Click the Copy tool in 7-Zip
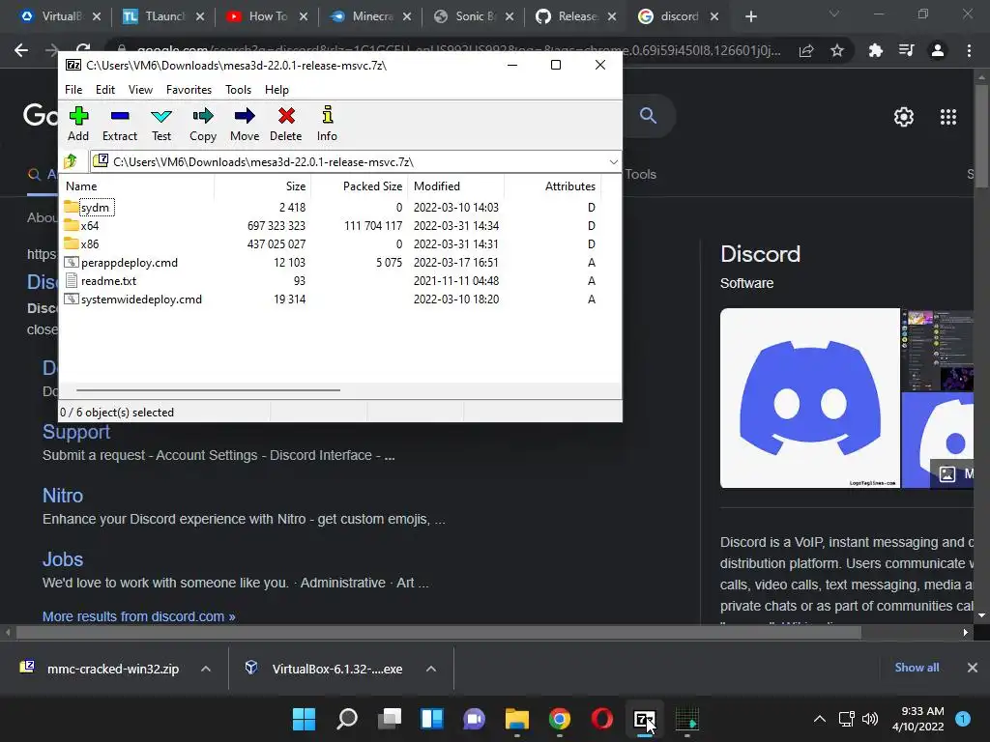The height and width of the screenshot is (742, 990). pyautogui.click(x=203, y=124)
